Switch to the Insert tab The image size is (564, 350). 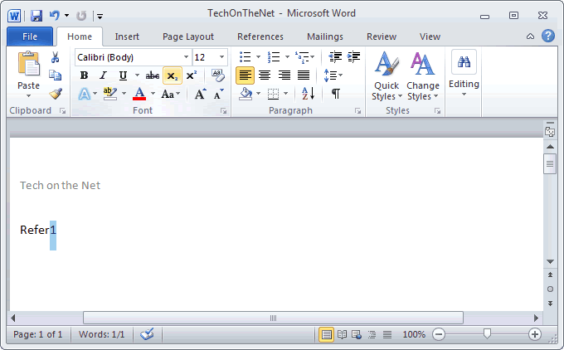point(127,36)
